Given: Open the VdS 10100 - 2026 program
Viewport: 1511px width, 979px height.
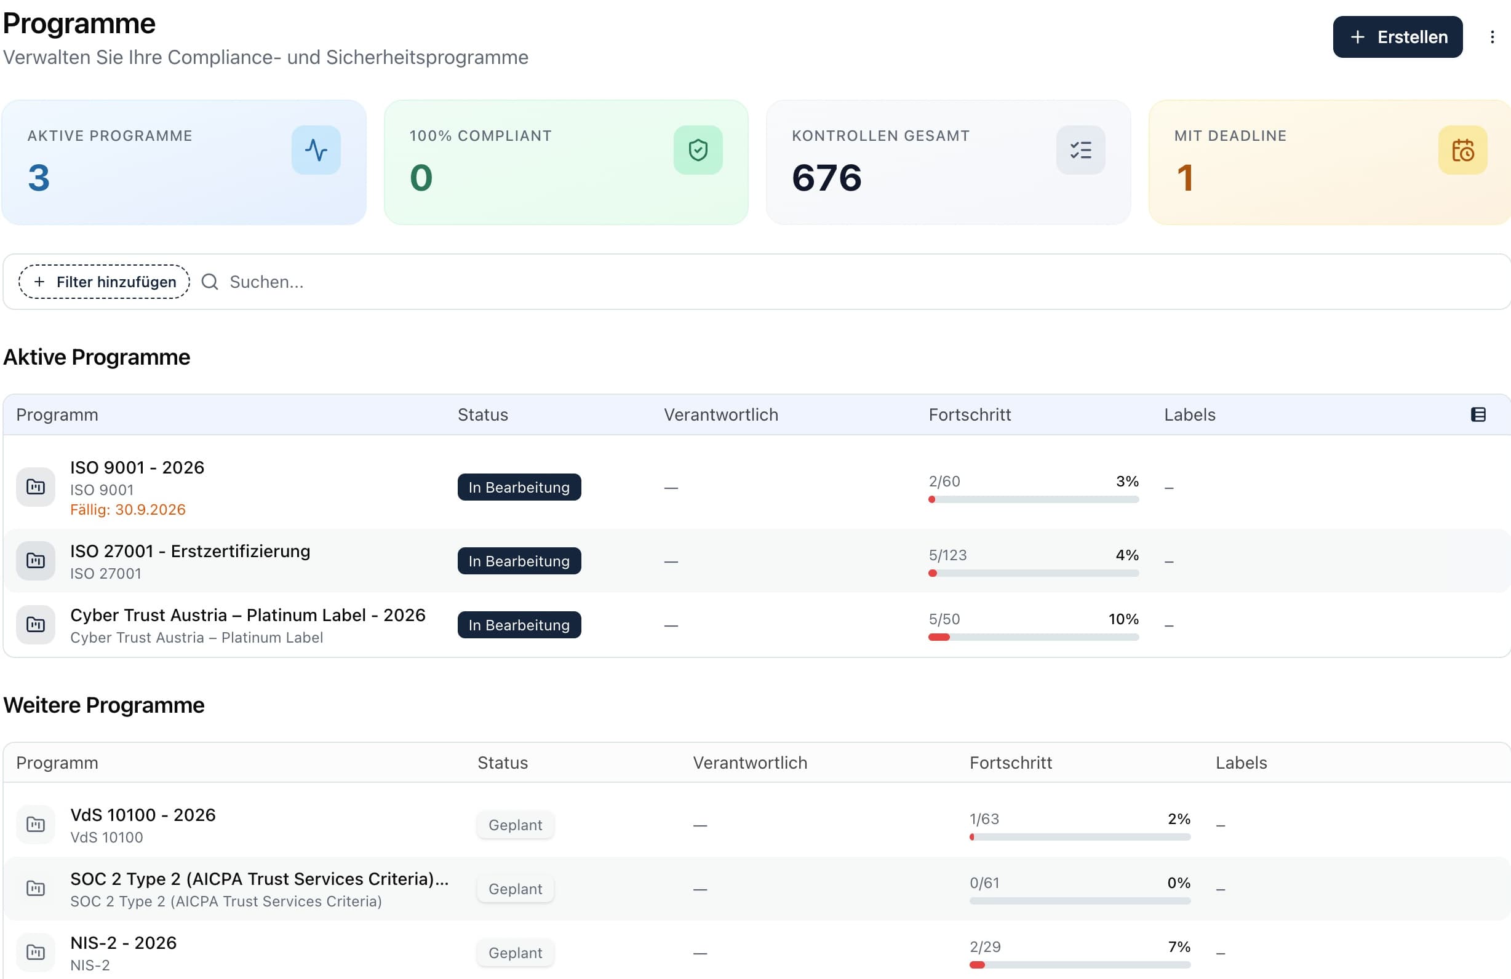Looking at the screenshot, I should coord(143,815).
